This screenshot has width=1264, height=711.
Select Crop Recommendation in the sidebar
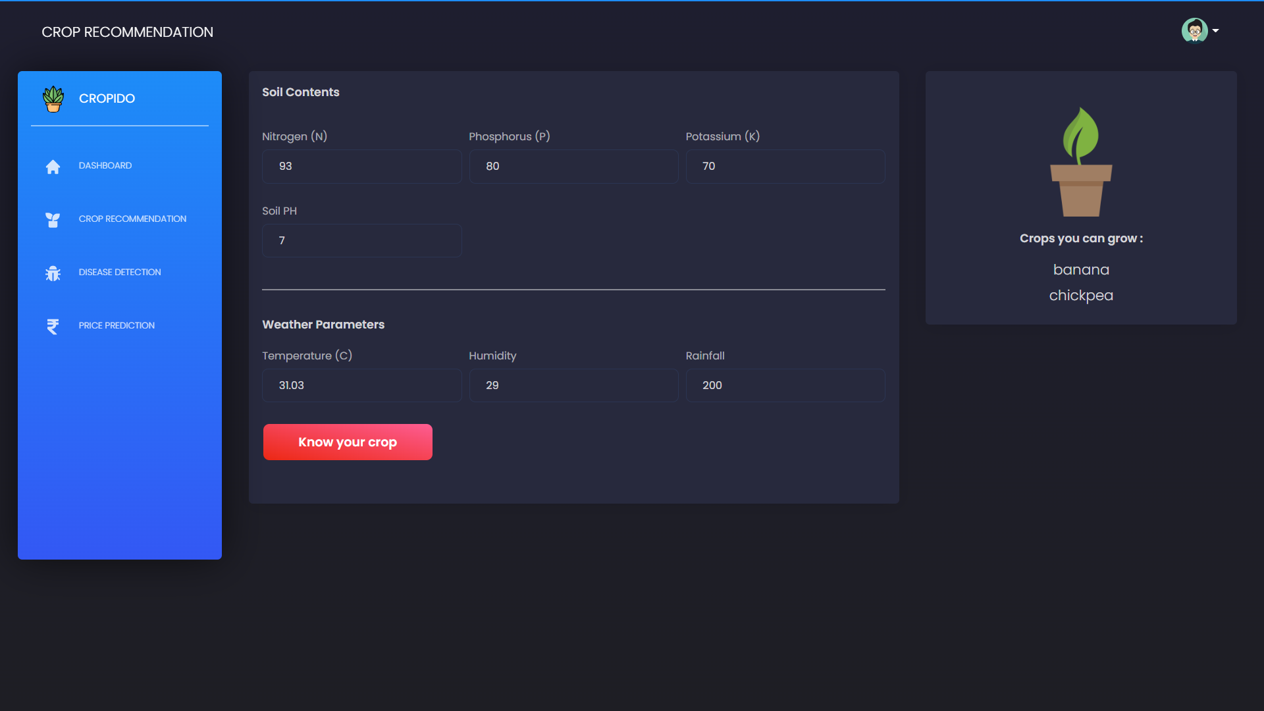point(132,219)
